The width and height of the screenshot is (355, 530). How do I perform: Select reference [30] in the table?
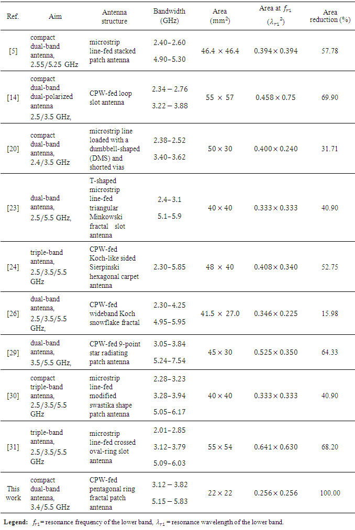(x=13, y=396)
